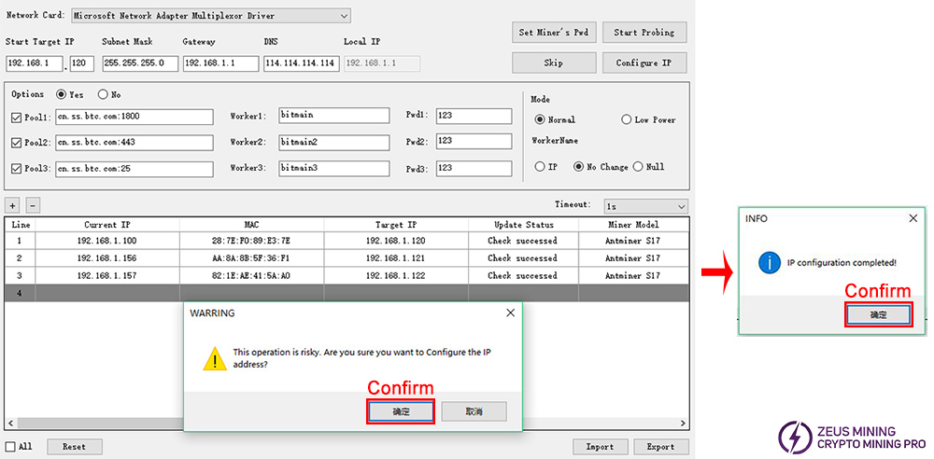Select the No option radio button
The width and height of the screenshot is (934, 459).
tap(104, 94)
